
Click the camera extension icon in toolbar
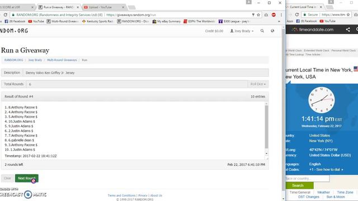[266, 15]
